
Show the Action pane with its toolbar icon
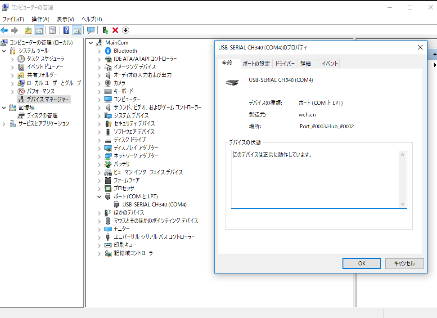(x=77, y=30)
